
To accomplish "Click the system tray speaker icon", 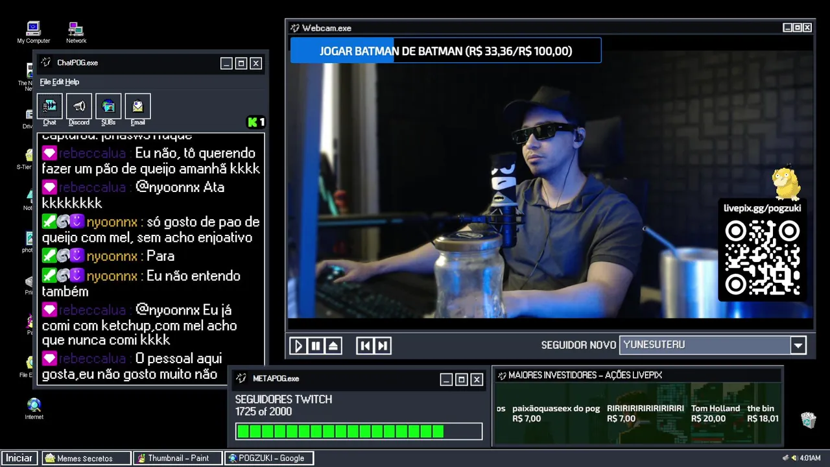I will pos(794,458).
